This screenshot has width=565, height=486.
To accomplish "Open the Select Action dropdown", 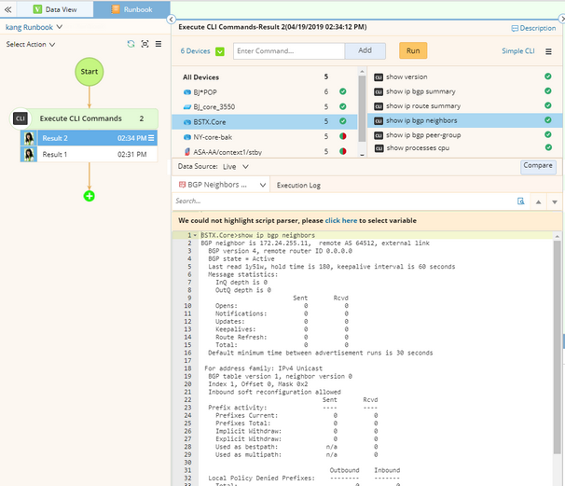I will point(30,44).
